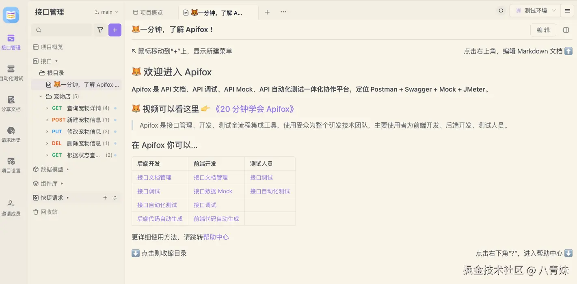Select the GET 根据状态查... endpoint
The height and width of the screenshot is (284, 577).
coord(76,155)
